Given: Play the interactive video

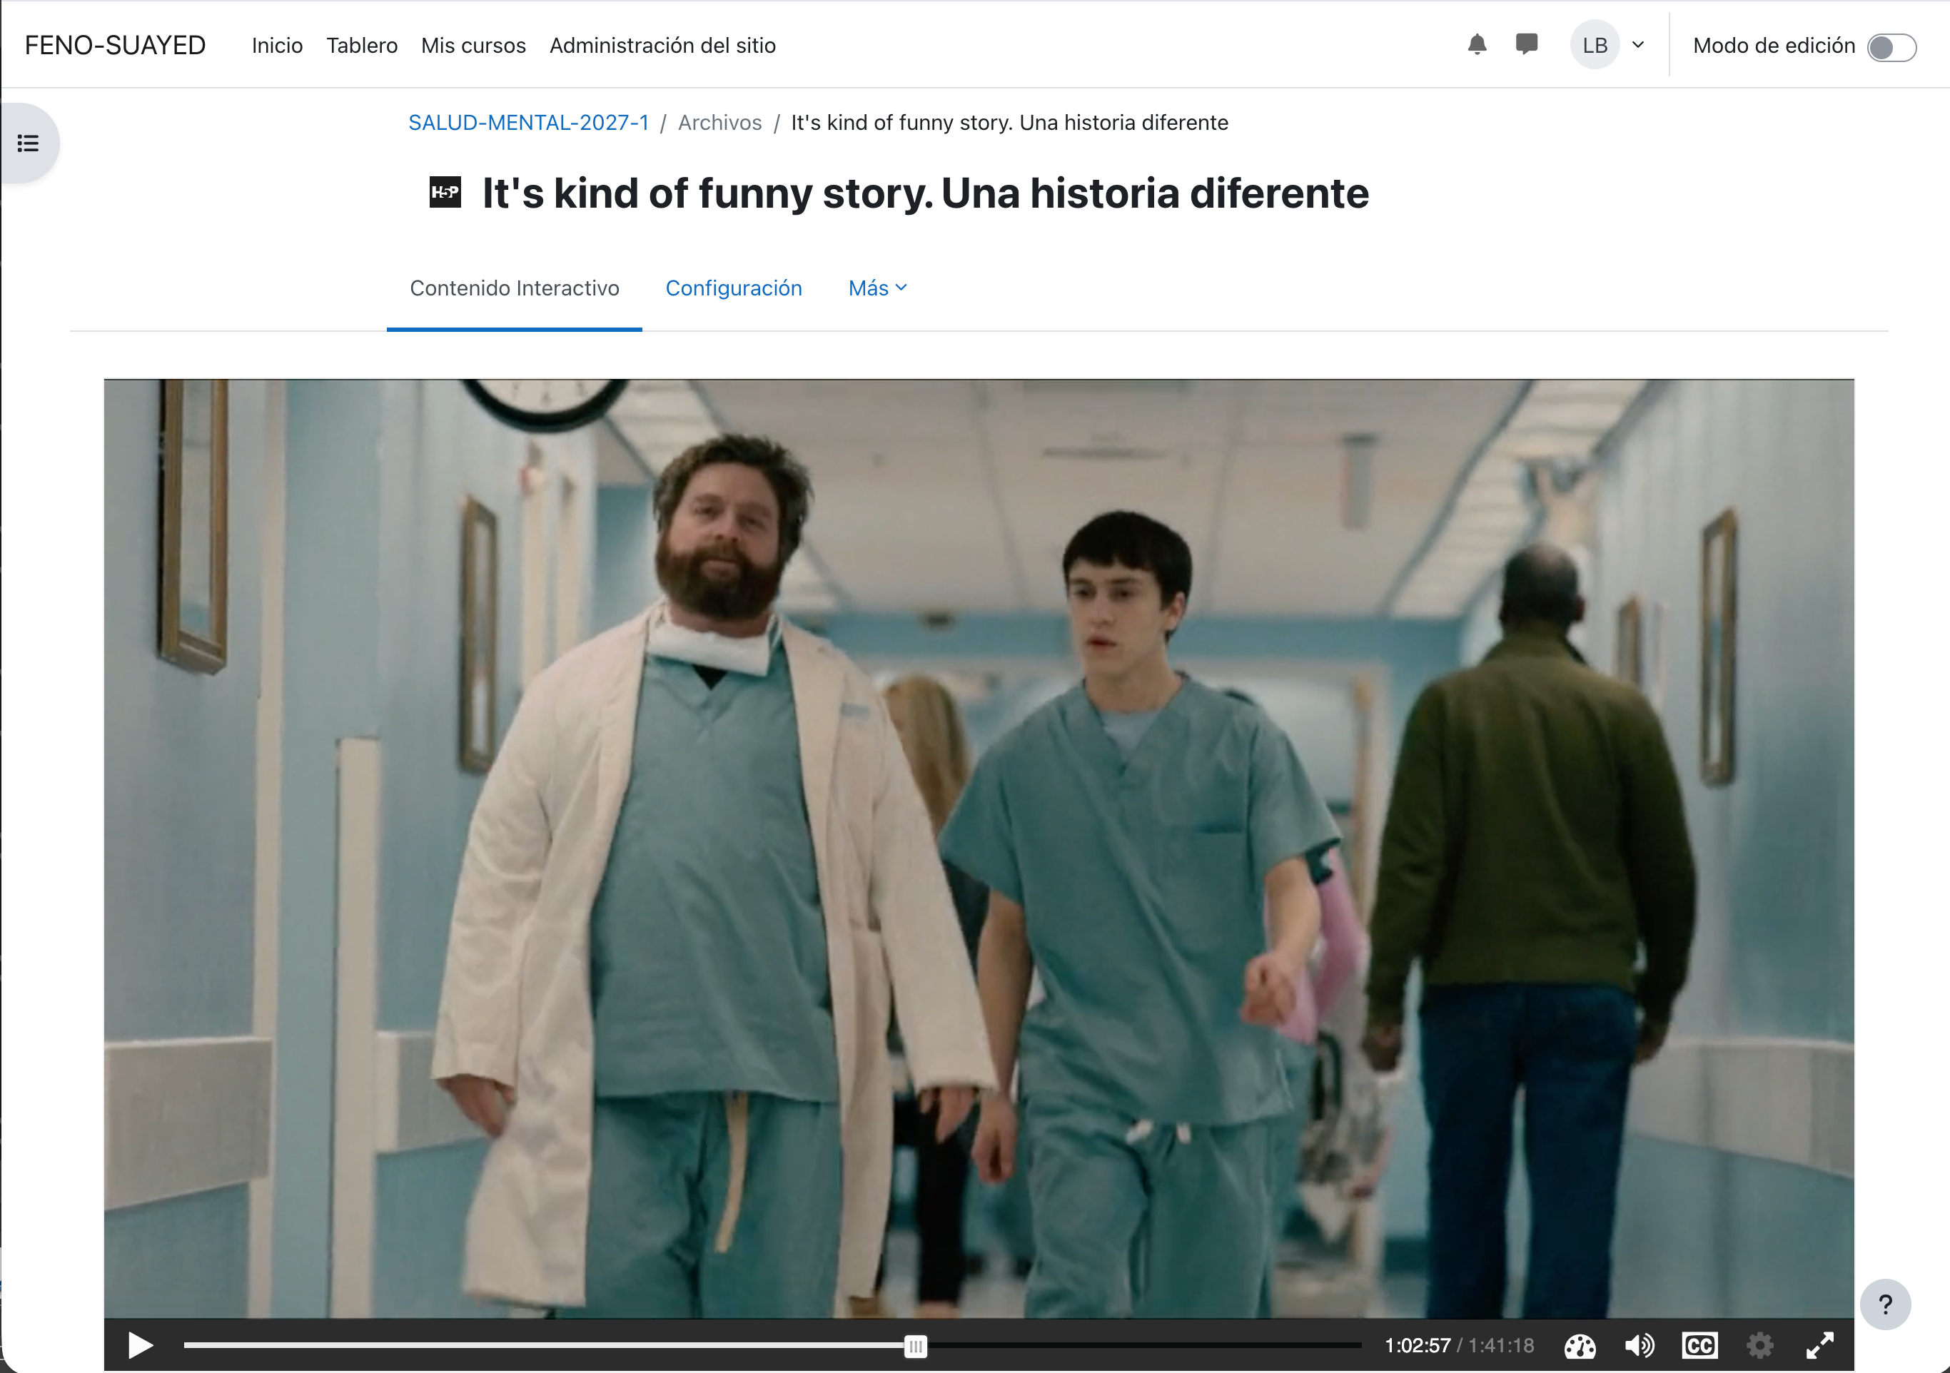Looking at the screenshot, I should [x=140, y=1345].
